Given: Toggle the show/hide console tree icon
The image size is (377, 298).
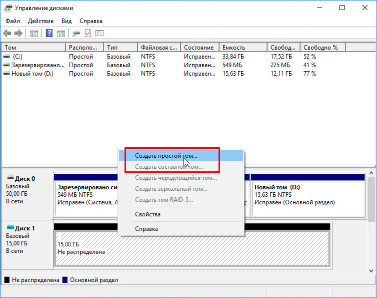Looking at the screenshot, I should 34,33.
